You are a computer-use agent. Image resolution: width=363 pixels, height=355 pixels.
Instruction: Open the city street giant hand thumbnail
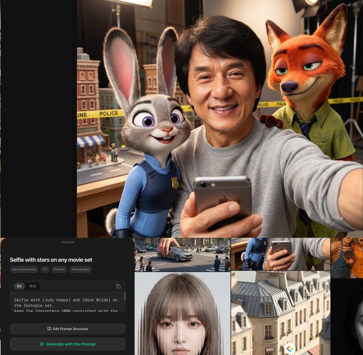click(x=182, y=255)
